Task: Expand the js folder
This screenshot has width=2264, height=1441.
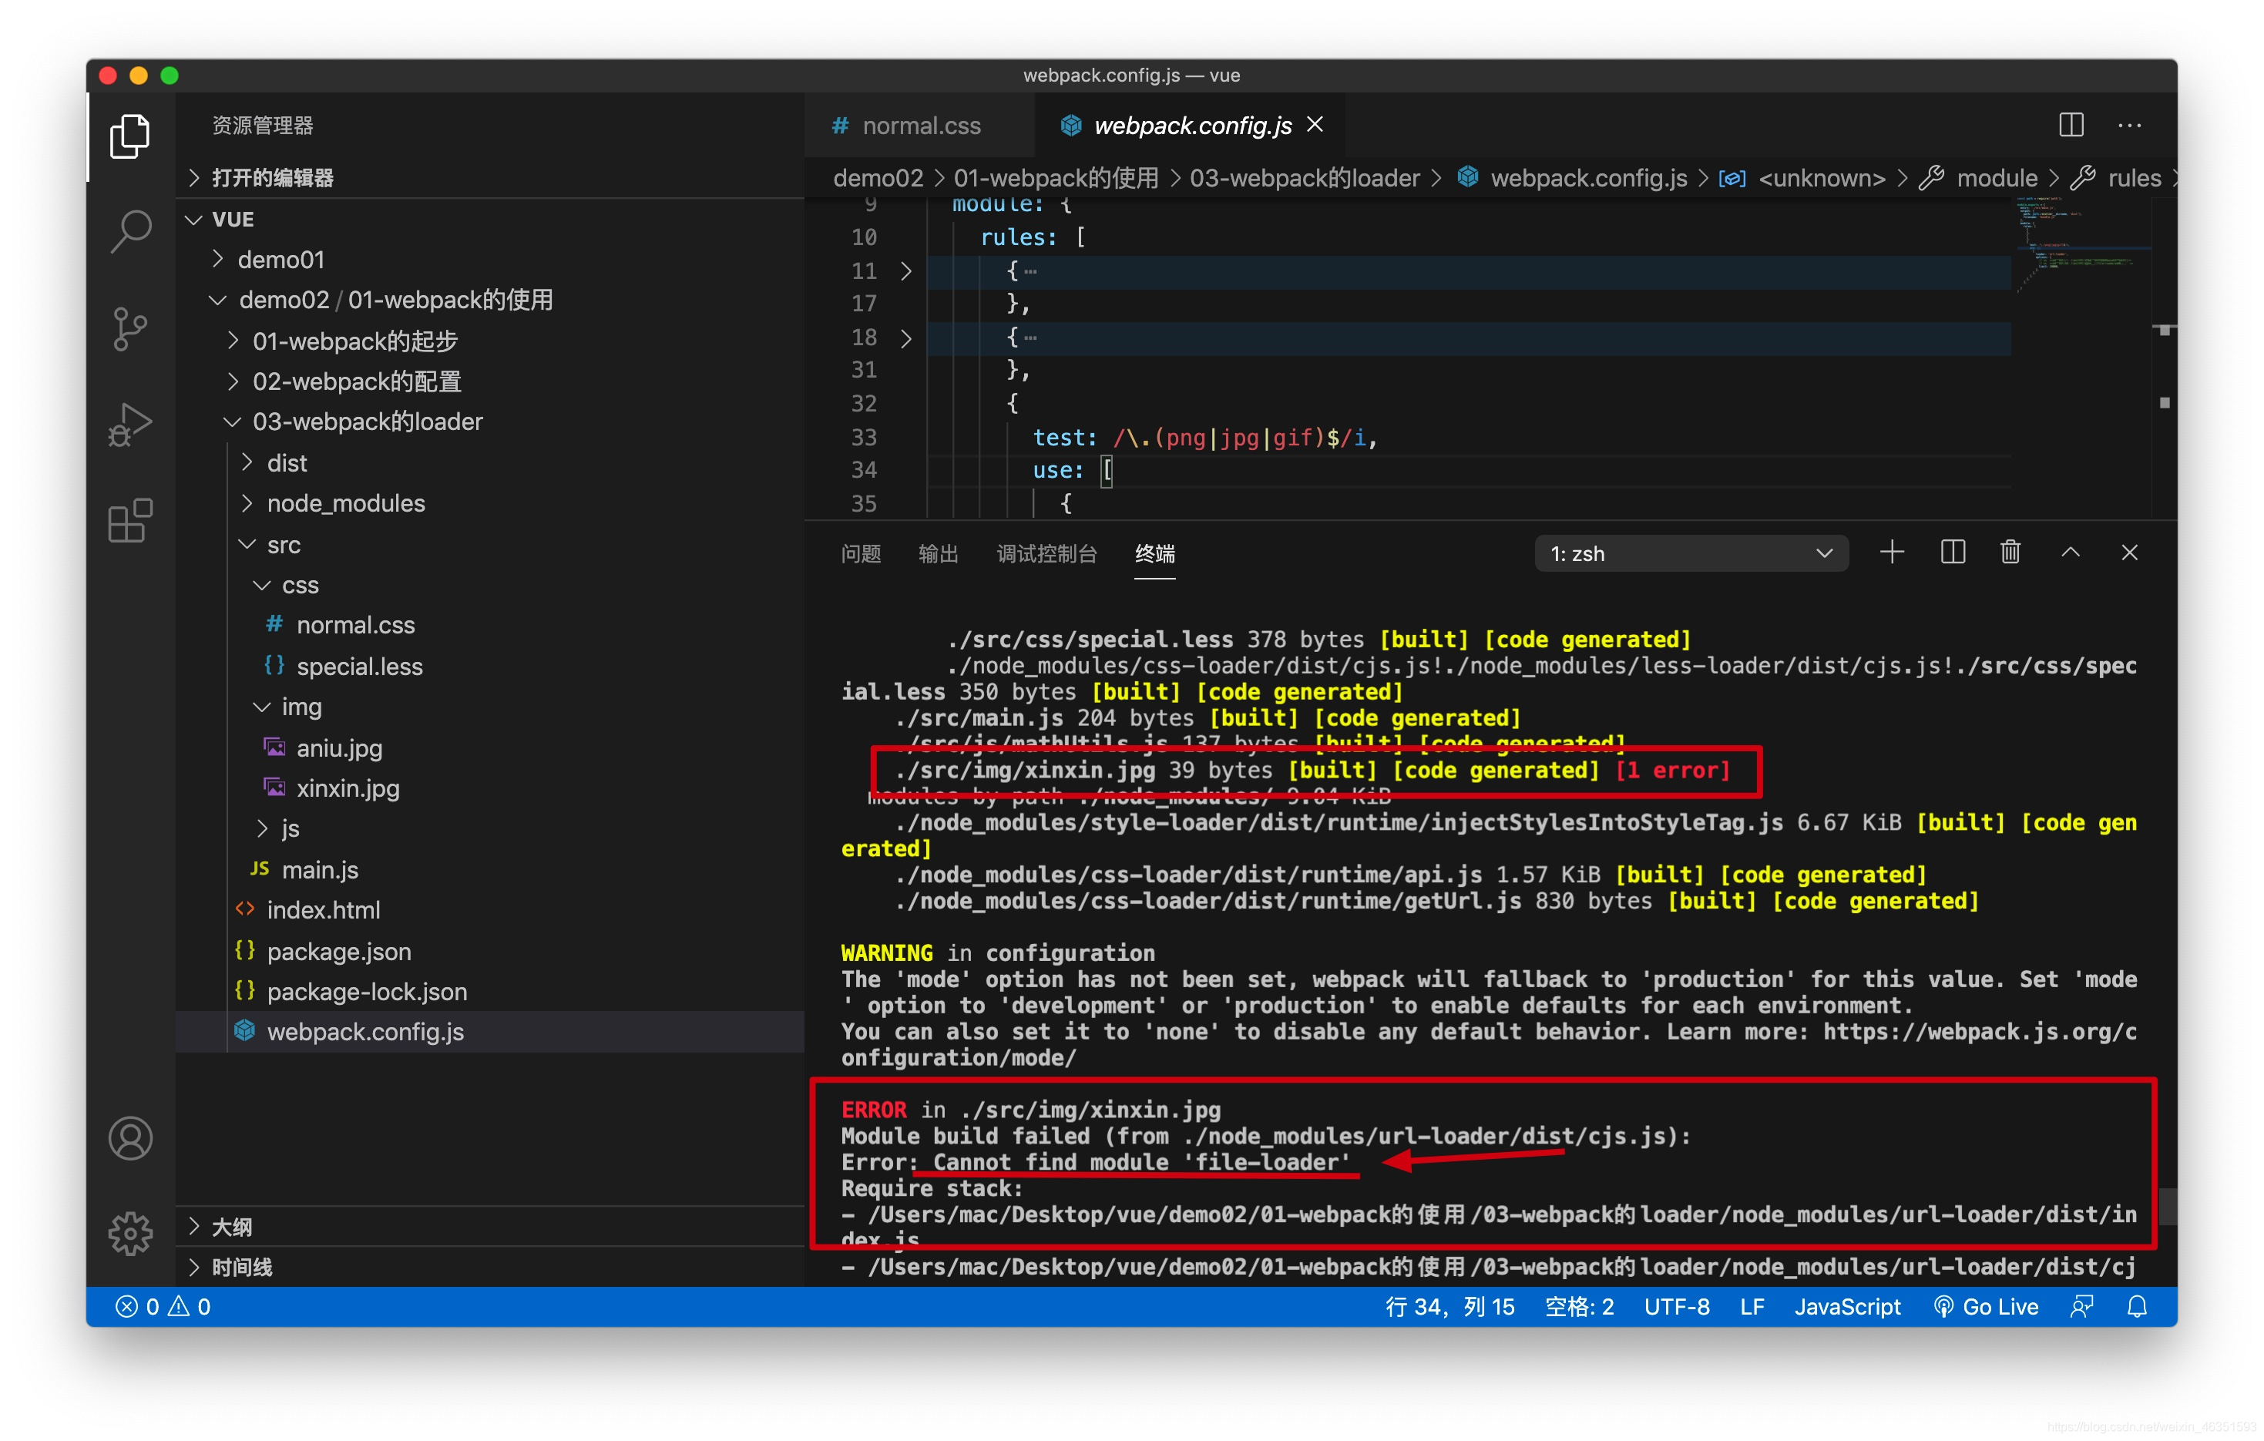Action: pos(490,828)
